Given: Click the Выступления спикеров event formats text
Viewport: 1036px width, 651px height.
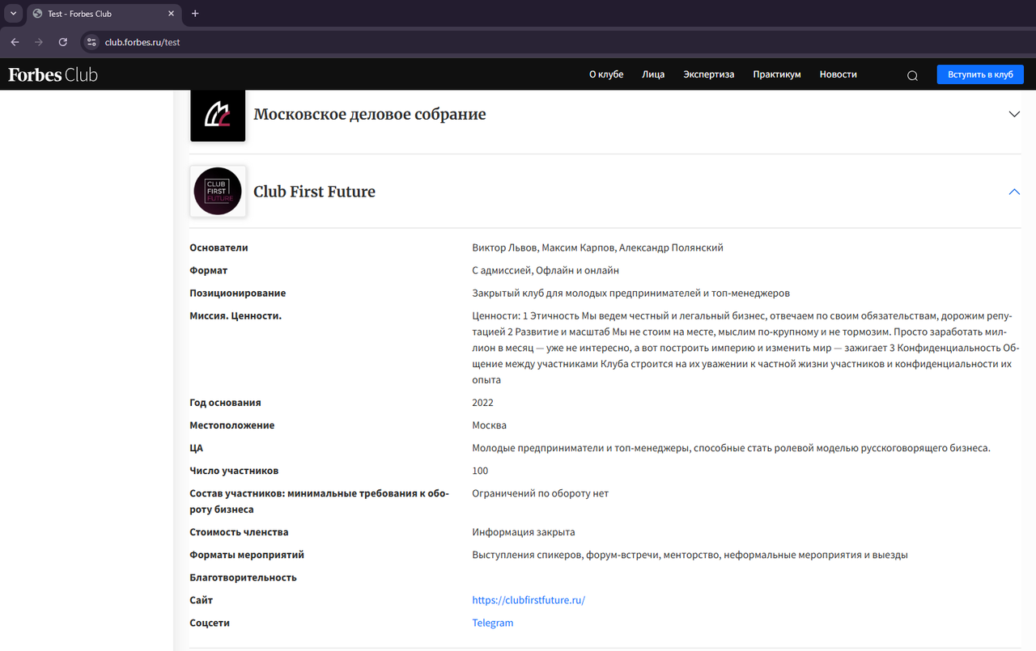Looking at the screenshot, I should 690,555.
